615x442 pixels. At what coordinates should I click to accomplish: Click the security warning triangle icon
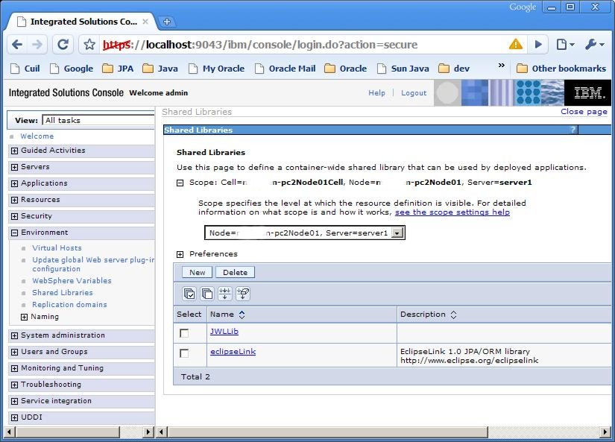[516, 44]
